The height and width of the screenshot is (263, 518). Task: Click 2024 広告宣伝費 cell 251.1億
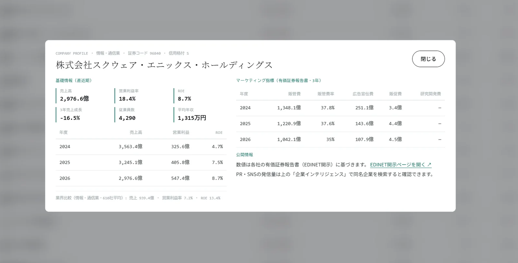(365, 108)
